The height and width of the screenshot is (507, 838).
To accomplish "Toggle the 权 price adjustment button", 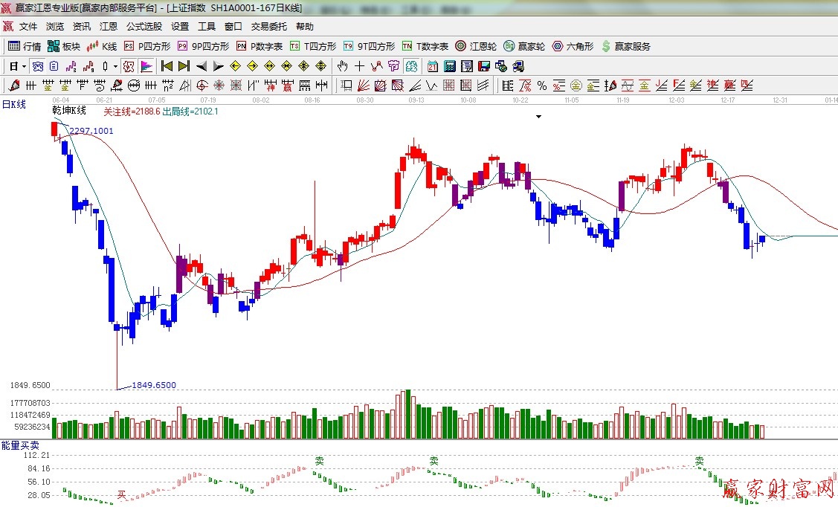I will 129,66.
